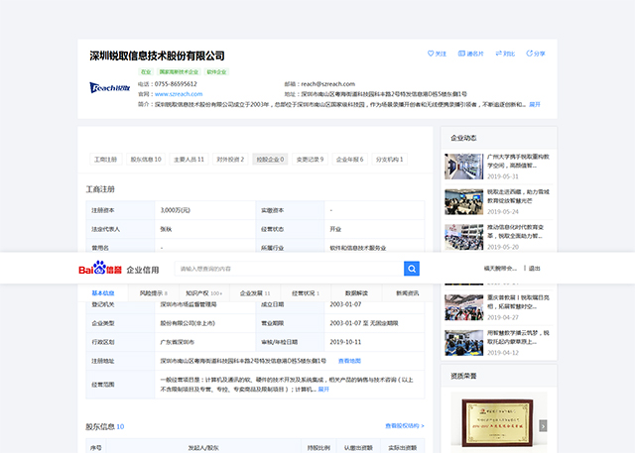635x453 pixels.
Task: Select the 控股企业 0 section chip
Action: 270,160
